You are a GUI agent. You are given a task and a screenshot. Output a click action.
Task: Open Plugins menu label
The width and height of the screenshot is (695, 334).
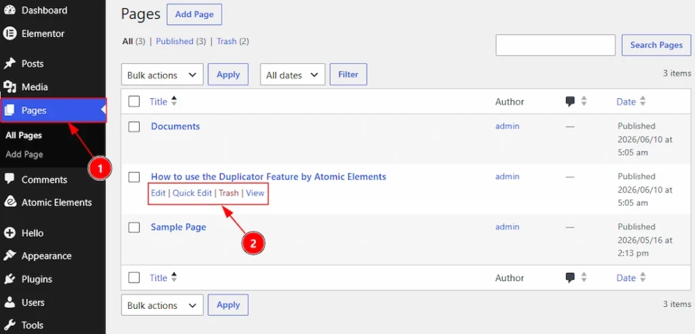click(37, 279)
